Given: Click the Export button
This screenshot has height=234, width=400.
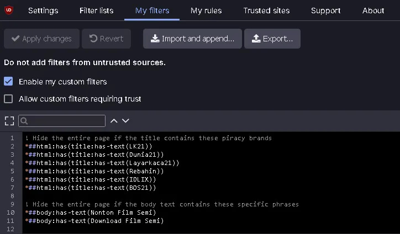Looking at the screenshot, I should tap(272, 39).
